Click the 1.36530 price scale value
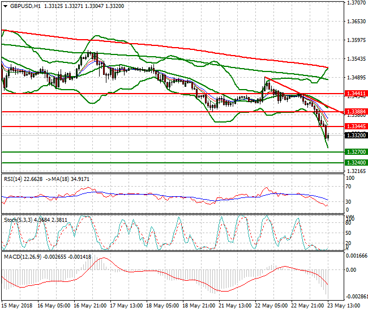The image size is (368, 312). 357,22
